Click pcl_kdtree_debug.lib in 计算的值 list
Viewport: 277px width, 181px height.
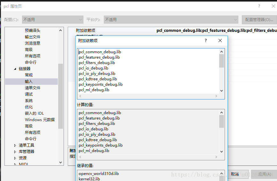click(x=98, y=140)
